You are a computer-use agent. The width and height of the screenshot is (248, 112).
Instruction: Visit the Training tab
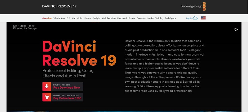coord(159,18)
